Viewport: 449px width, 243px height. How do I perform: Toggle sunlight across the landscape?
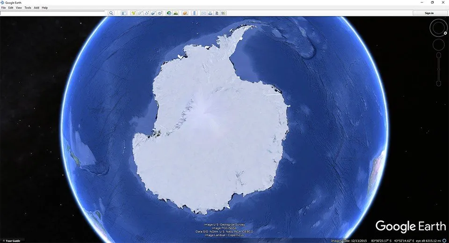coord(176,13)
